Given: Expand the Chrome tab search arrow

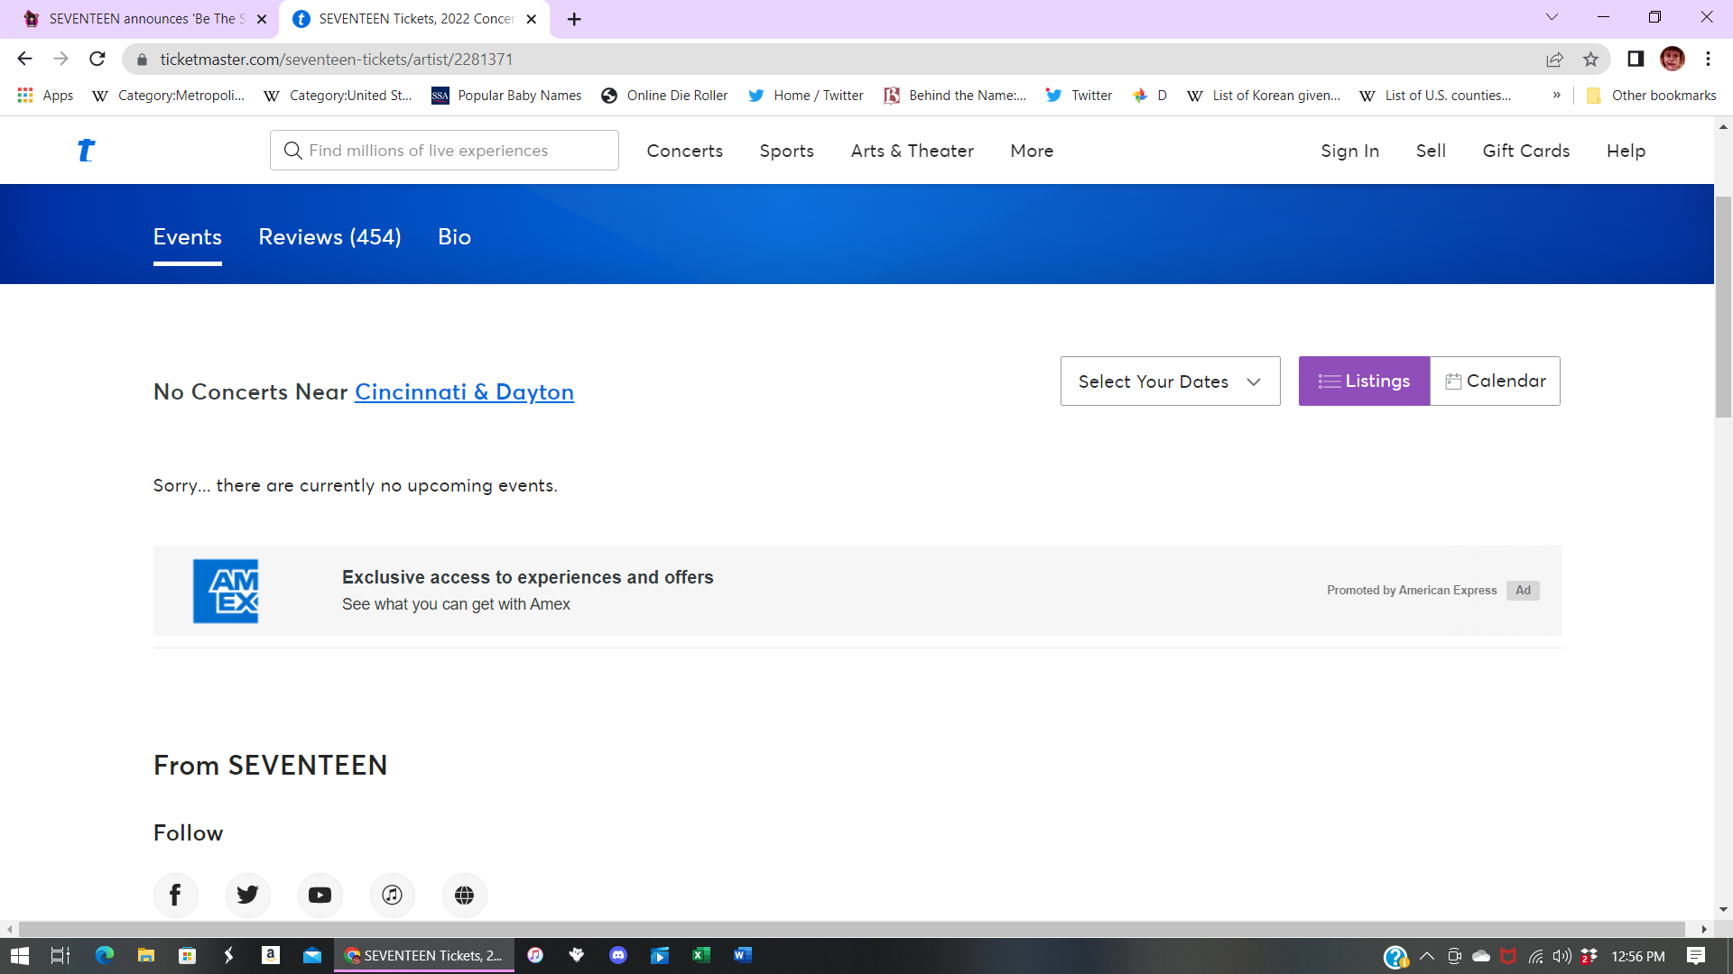Looking at the screenshot, I should 1552,17.
